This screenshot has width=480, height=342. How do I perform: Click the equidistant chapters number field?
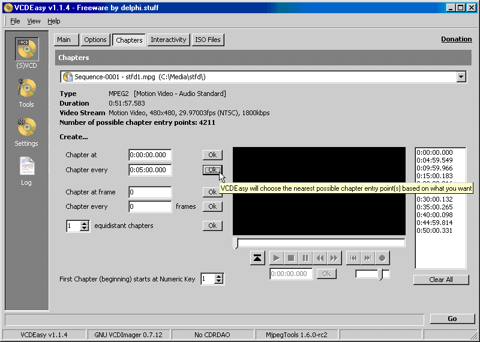click(x=73, y=226)
